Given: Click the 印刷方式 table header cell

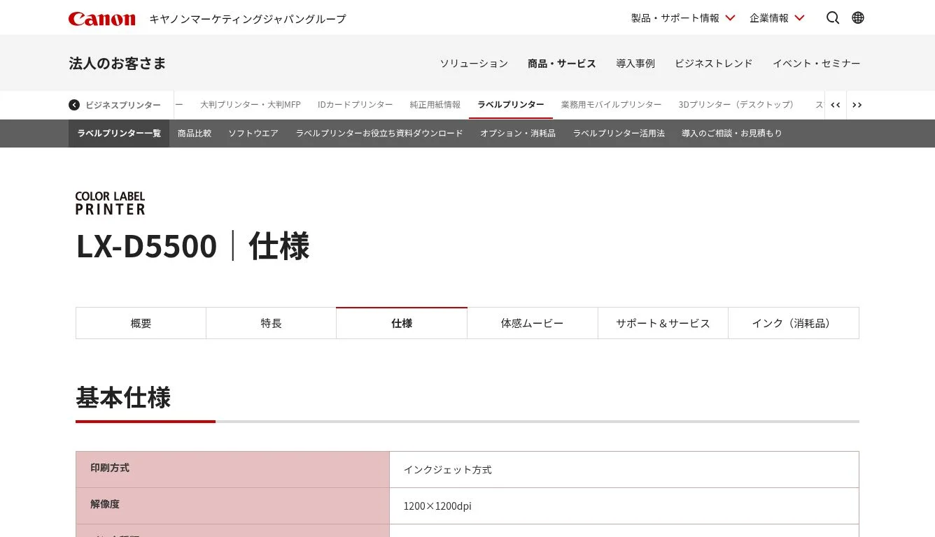Looking at the screenshot, I should [232, 469].
